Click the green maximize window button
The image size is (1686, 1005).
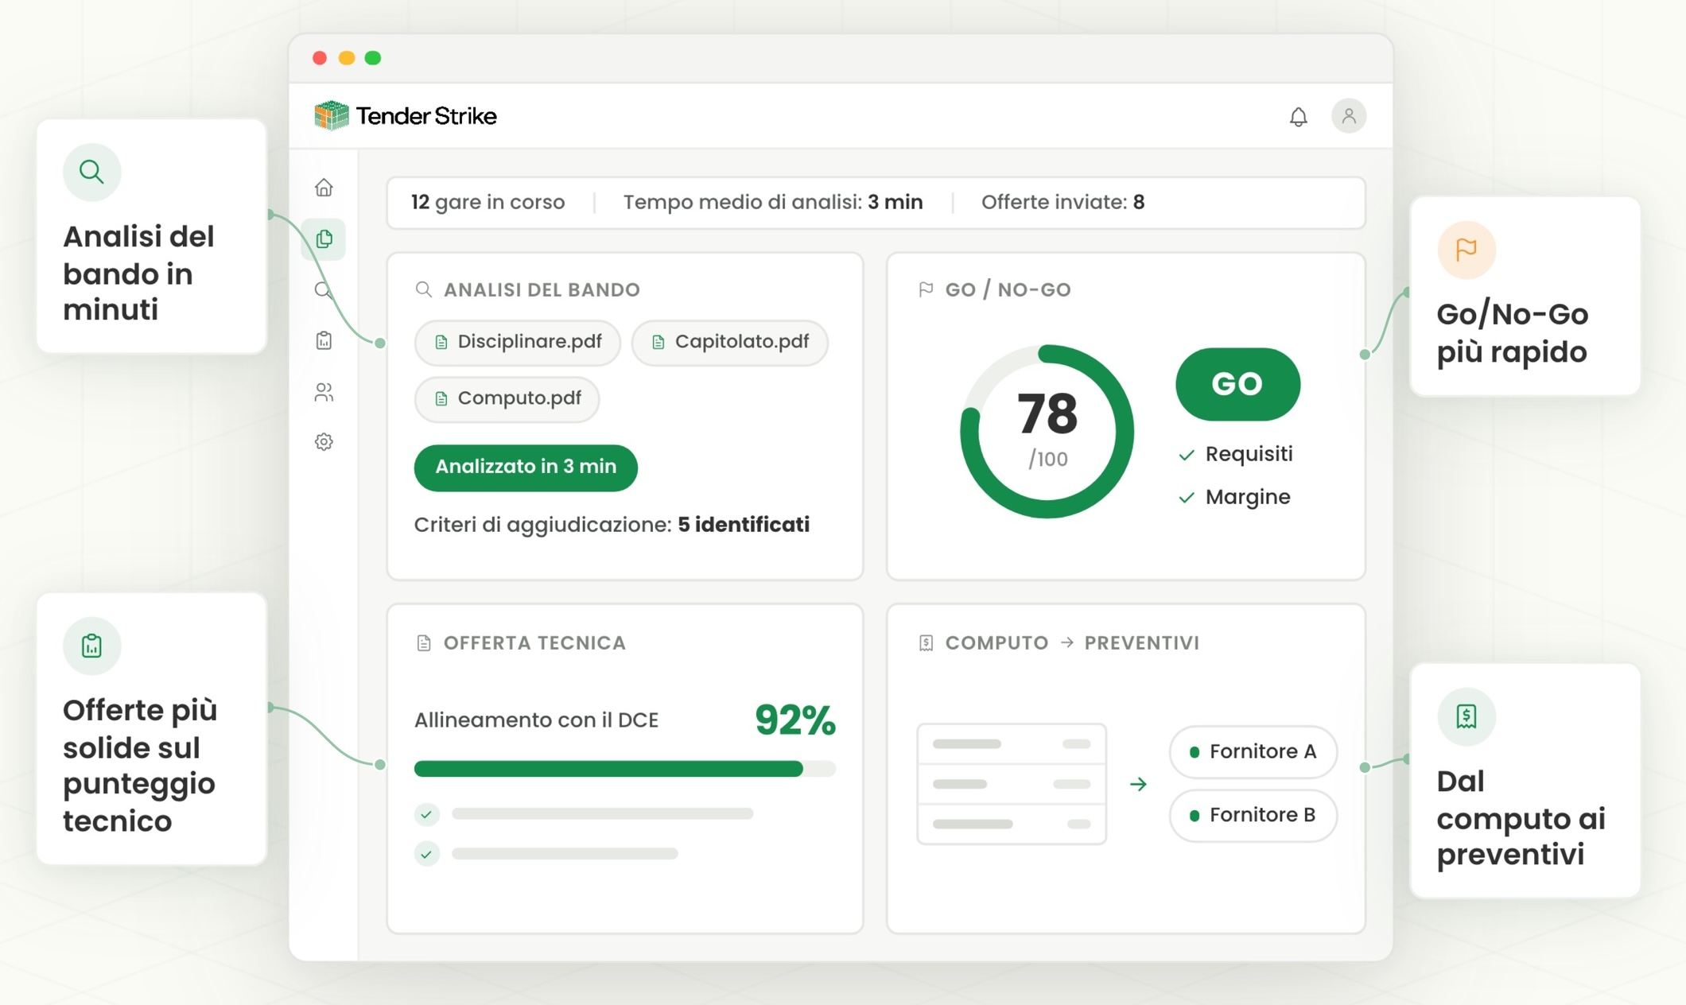pos(373,58)
